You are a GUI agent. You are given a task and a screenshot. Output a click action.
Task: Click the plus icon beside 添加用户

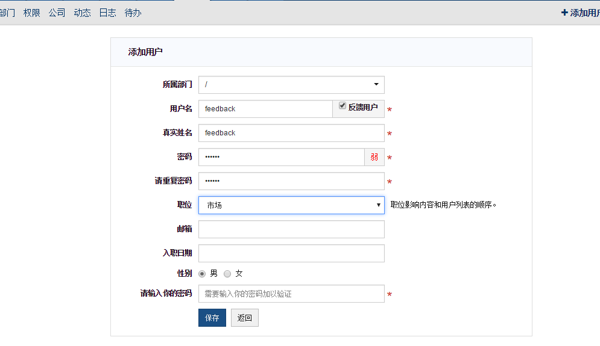564,13
